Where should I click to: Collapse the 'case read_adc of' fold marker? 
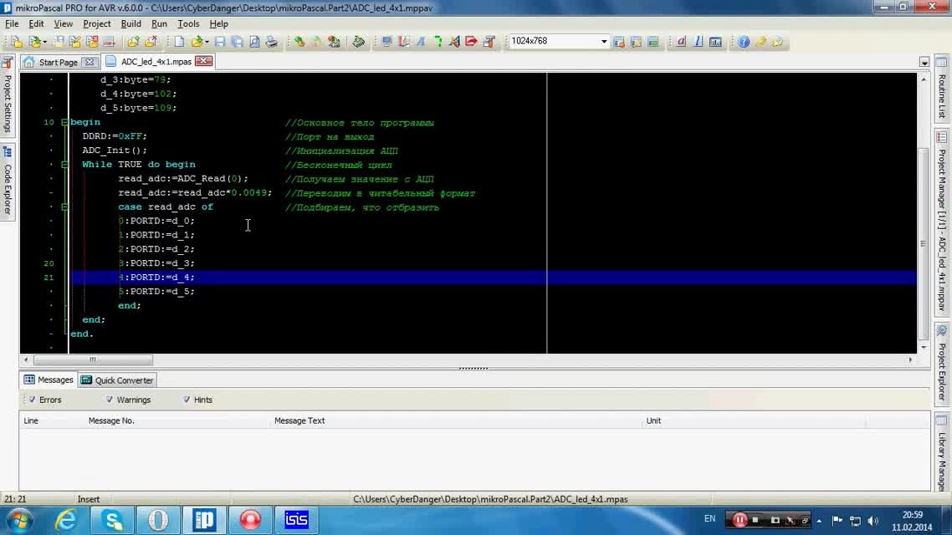pos(64,206)
